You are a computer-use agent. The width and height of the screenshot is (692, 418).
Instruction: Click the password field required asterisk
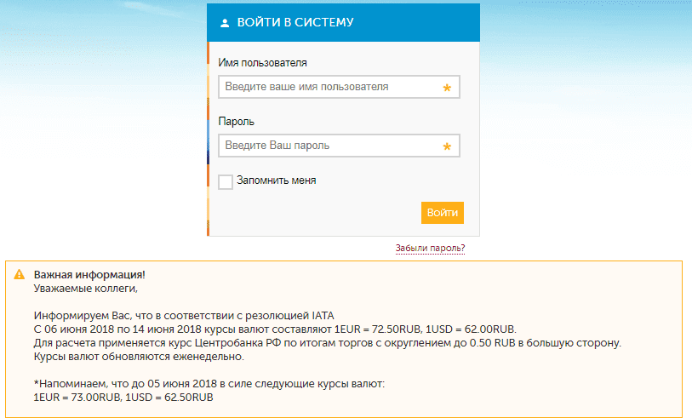pyautogui.click(x=447, y=146)
